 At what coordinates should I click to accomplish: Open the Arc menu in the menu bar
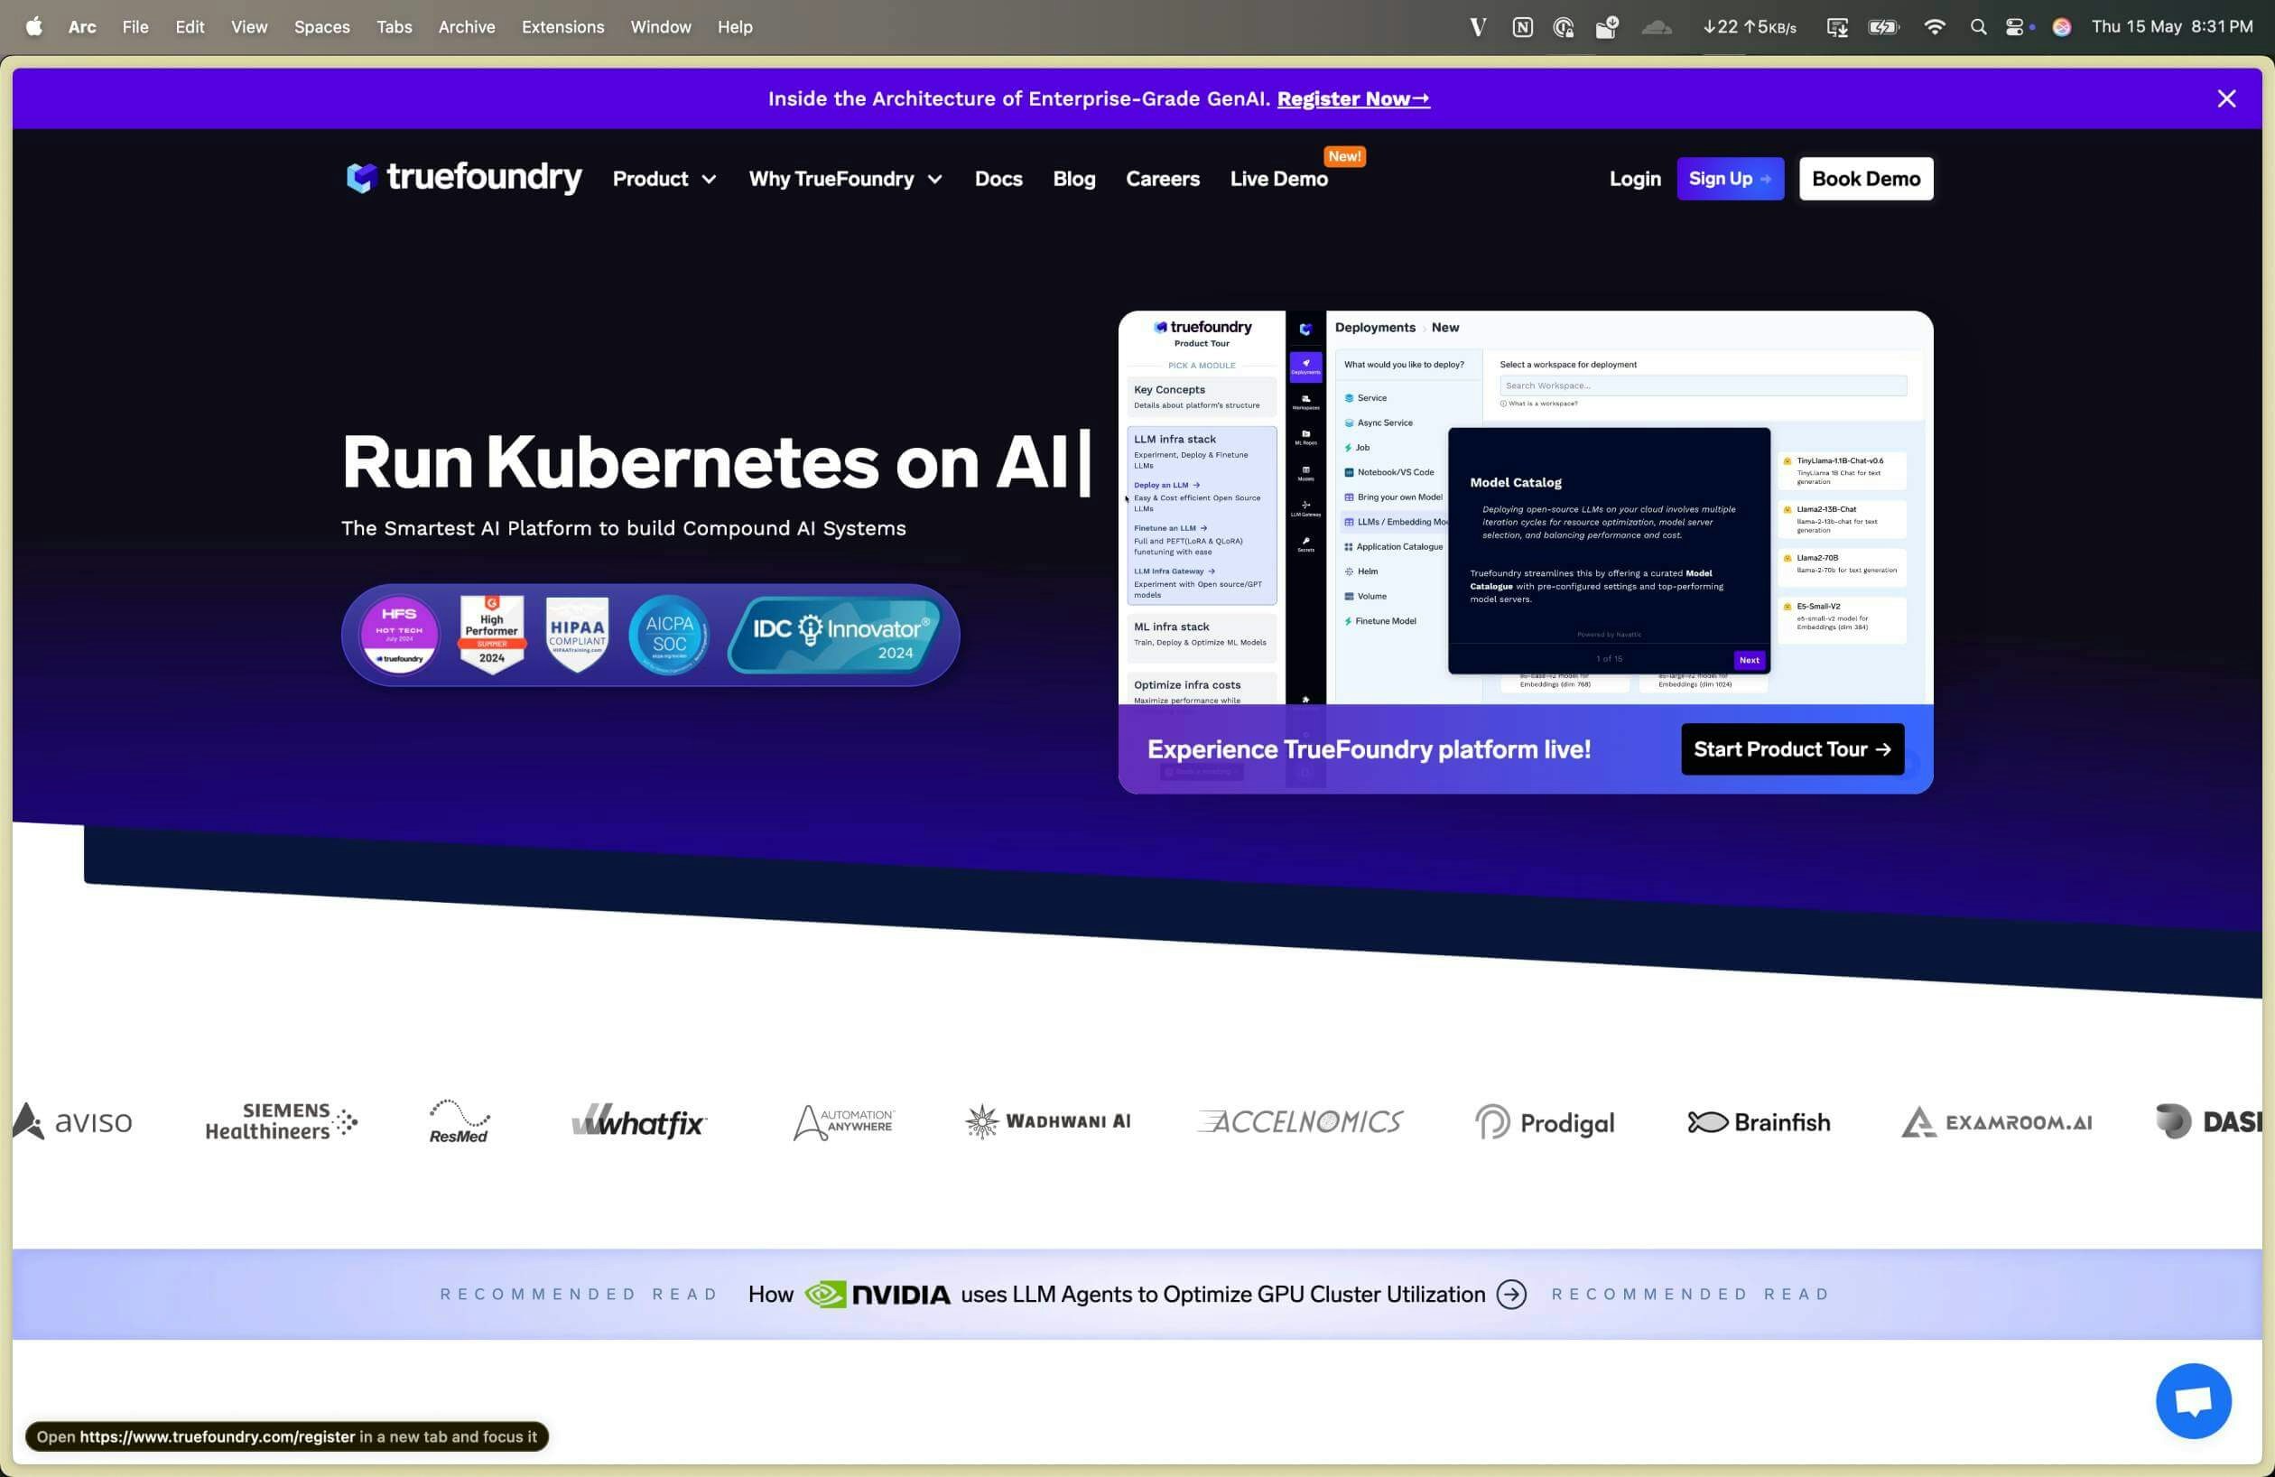(82, 27)
